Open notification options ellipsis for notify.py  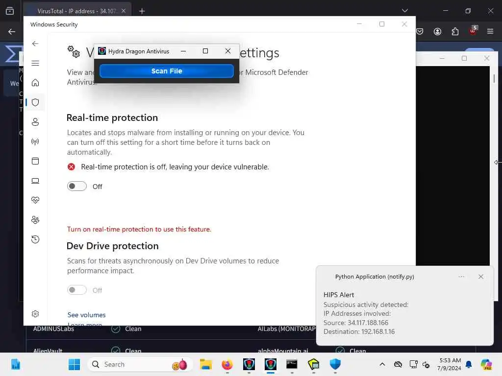coord(461,277)
